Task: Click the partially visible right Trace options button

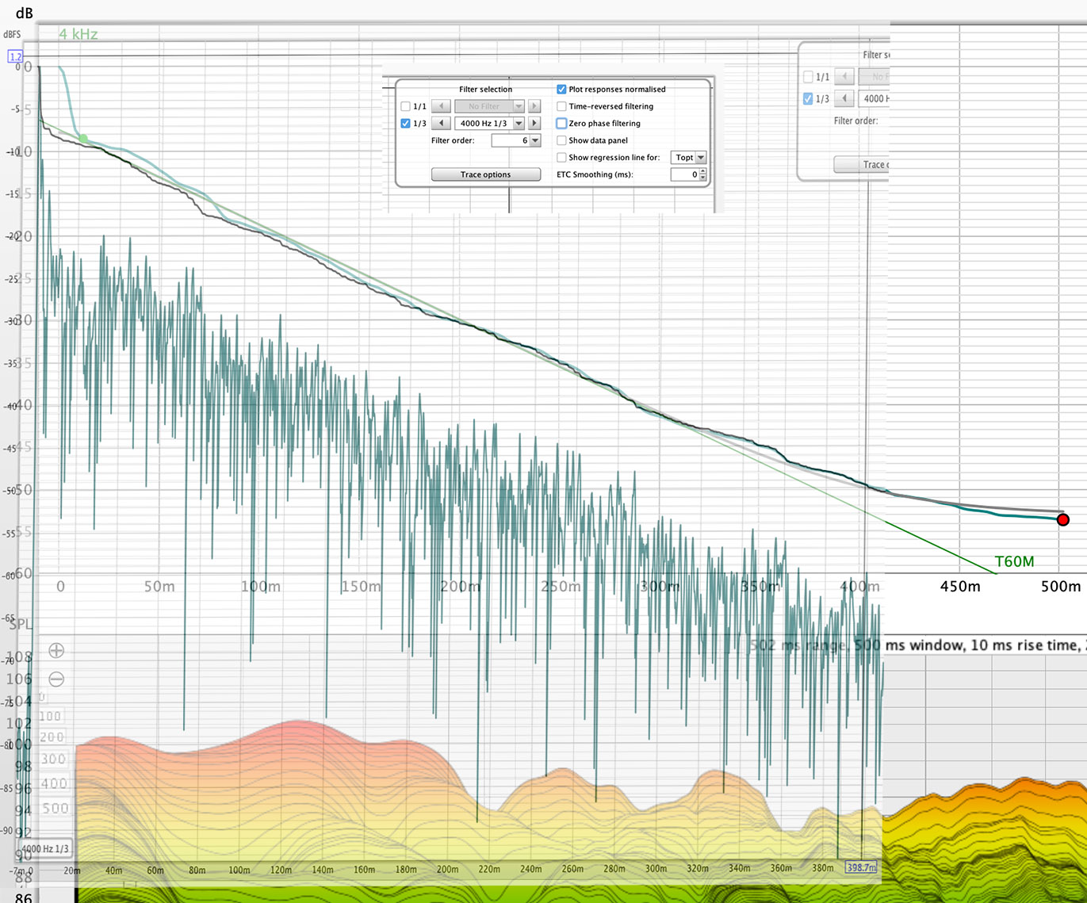Action: [863, 164]
